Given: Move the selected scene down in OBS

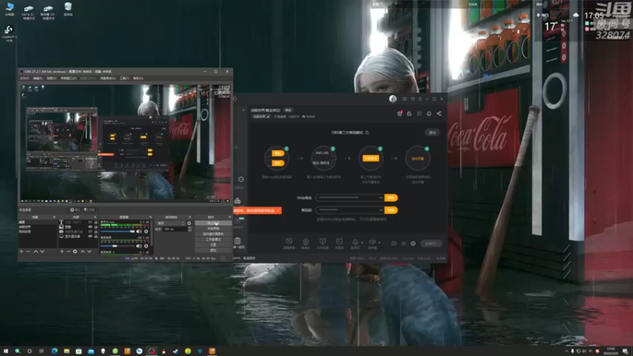Looking at the screenshot, I should [x=43, y=252].
